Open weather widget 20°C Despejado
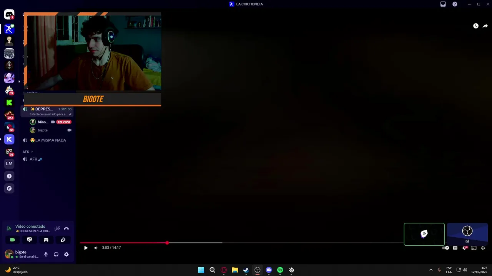 (x=16, y=270)
